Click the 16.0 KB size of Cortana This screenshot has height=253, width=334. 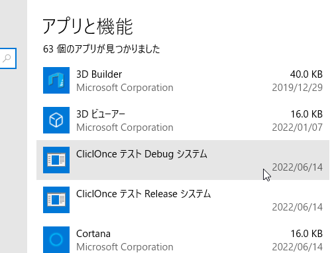point(307,234)
